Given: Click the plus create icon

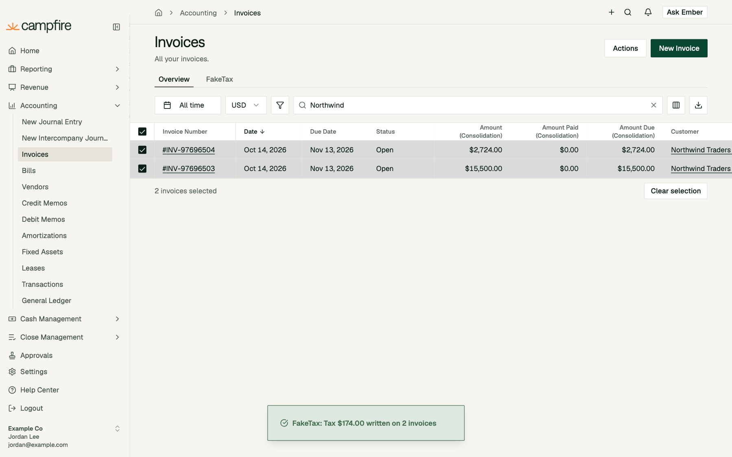Looking at the screenshot, I should [611, 12].
